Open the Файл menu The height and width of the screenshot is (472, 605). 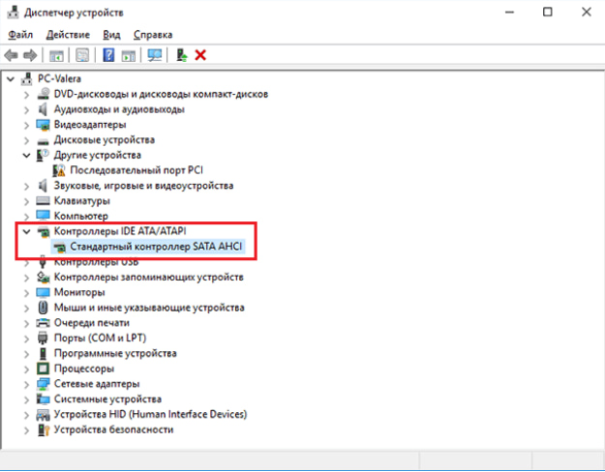pyautogui.click(x=19, y=34)
